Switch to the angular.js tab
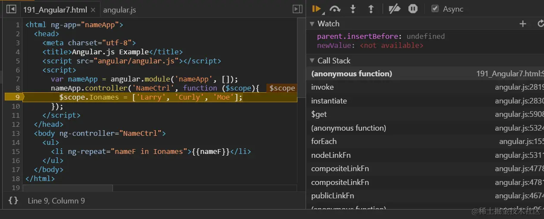 pos(120,9)
